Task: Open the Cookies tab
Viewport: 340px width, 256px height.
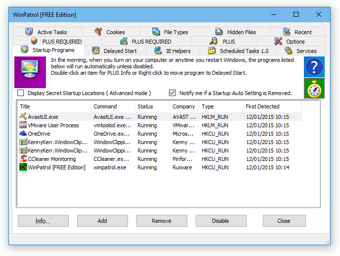Action: coord(111,32)
